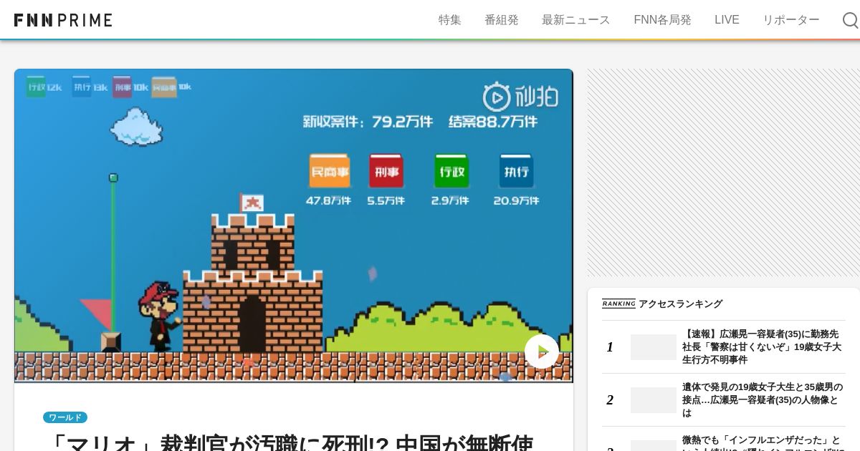Click the RANKING badge icon

[x=618, y=304]
